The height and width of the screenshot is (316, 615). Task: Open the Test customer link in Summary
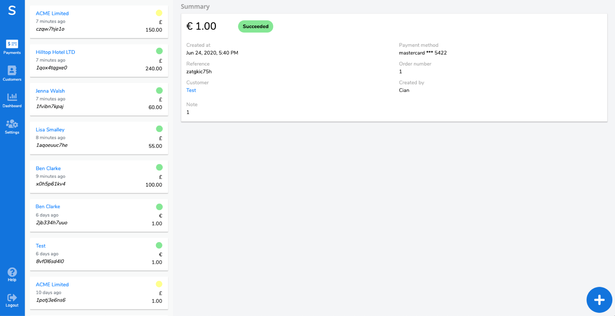coord(191,90)
